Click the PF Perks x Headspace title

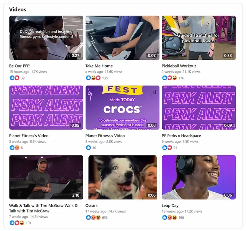181,136
